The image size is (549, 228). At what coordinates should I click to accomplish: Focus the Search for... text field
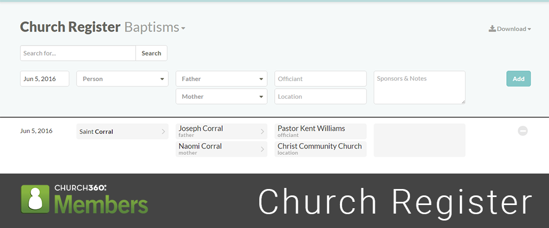tap(78, 53)
